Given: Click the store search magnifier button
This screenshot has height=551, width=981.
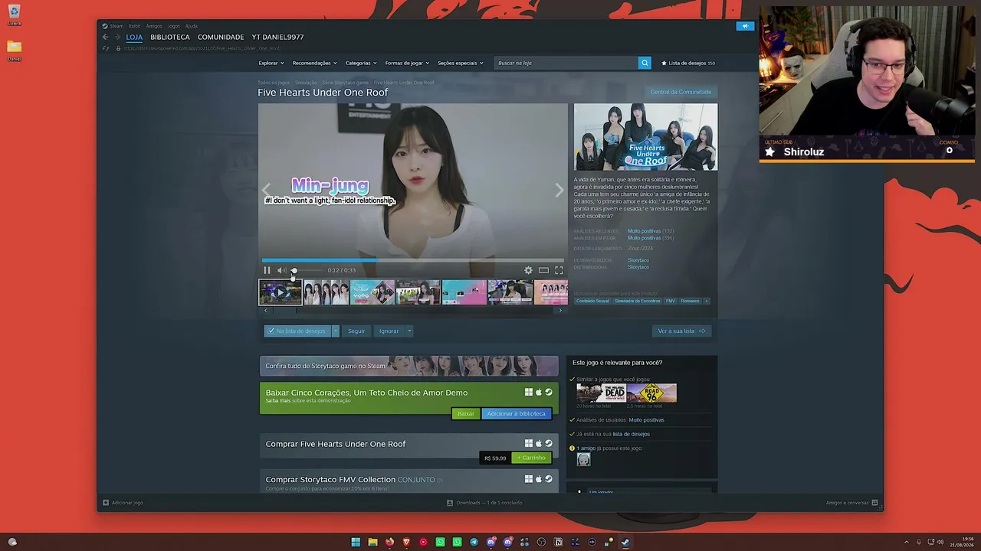Looking at the screenshot, I should point(645,63).
